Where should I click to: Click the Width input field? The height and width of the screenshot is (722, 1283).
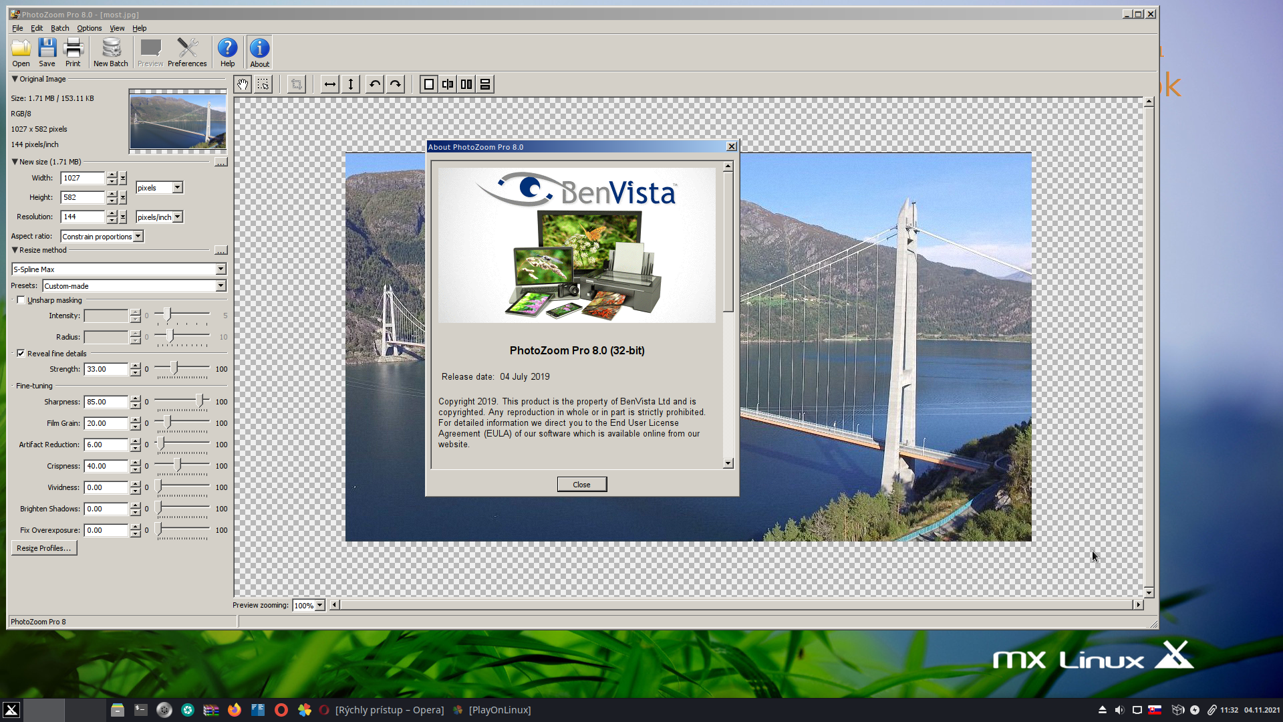point(83,178)
